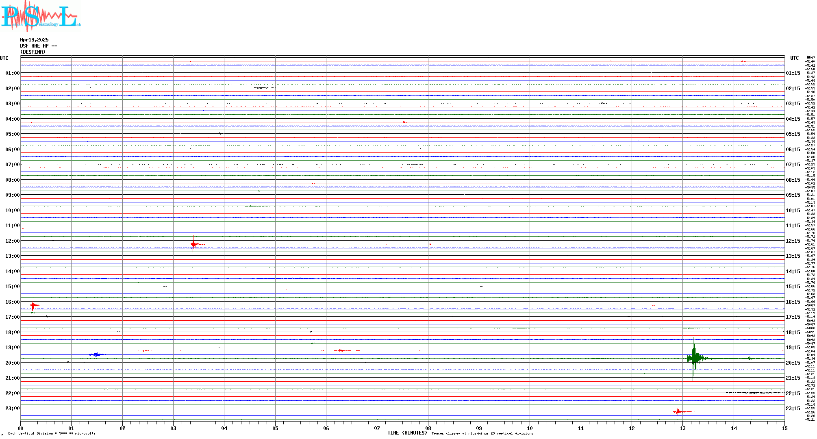Click the 05:00 hour label on left

pyautogui.click(x=12, y=134)
